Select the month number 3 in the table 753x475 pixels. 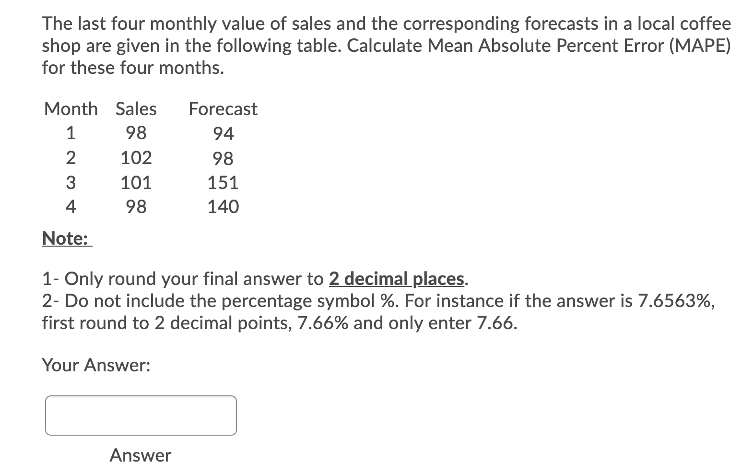pyautogui.click(x=71, y=182)
